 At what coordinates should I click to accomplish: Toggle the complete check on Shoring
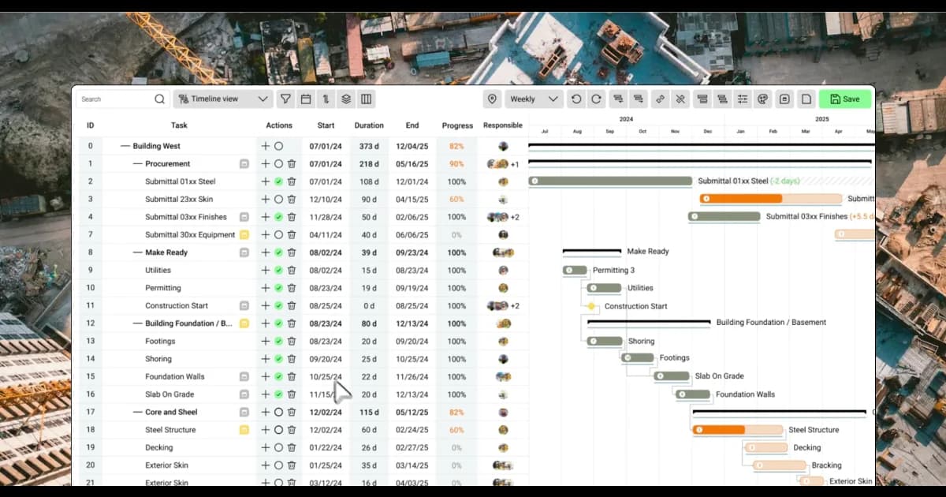click(278, 359)
